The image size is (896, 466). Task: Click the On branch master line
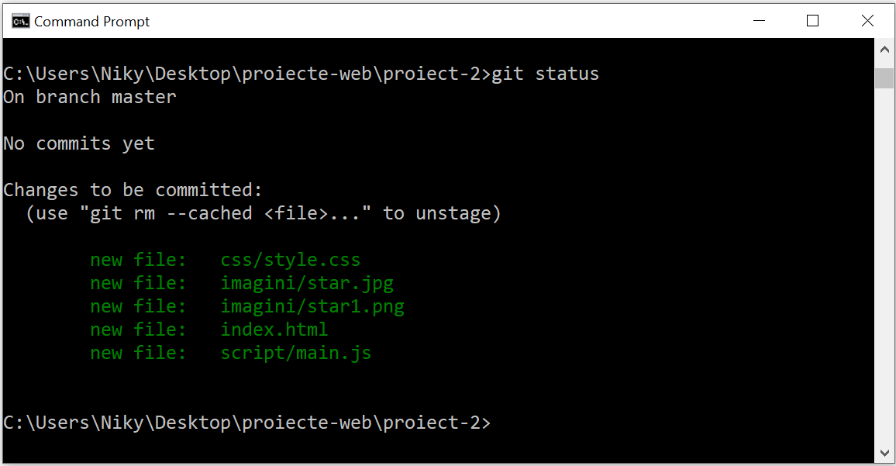pos(90,96)
